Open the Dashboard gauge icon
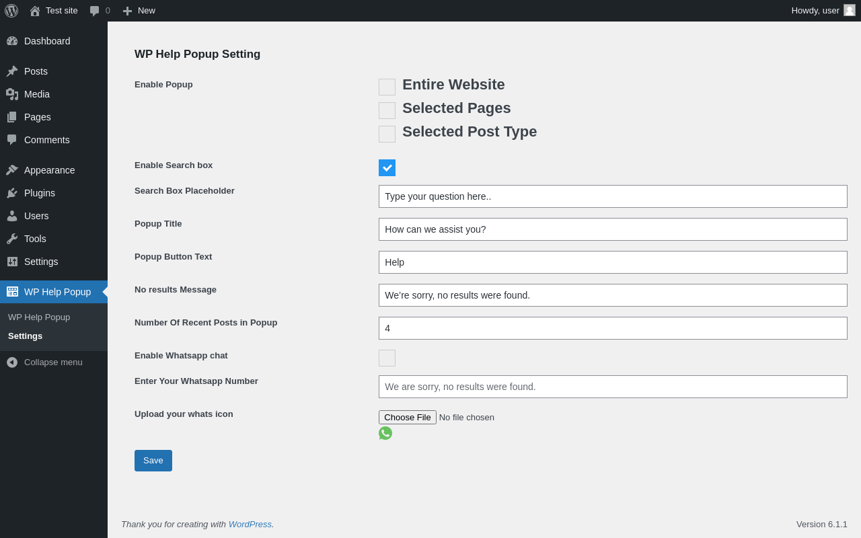Viewport: 861px width, 538px height. [12, 41]
